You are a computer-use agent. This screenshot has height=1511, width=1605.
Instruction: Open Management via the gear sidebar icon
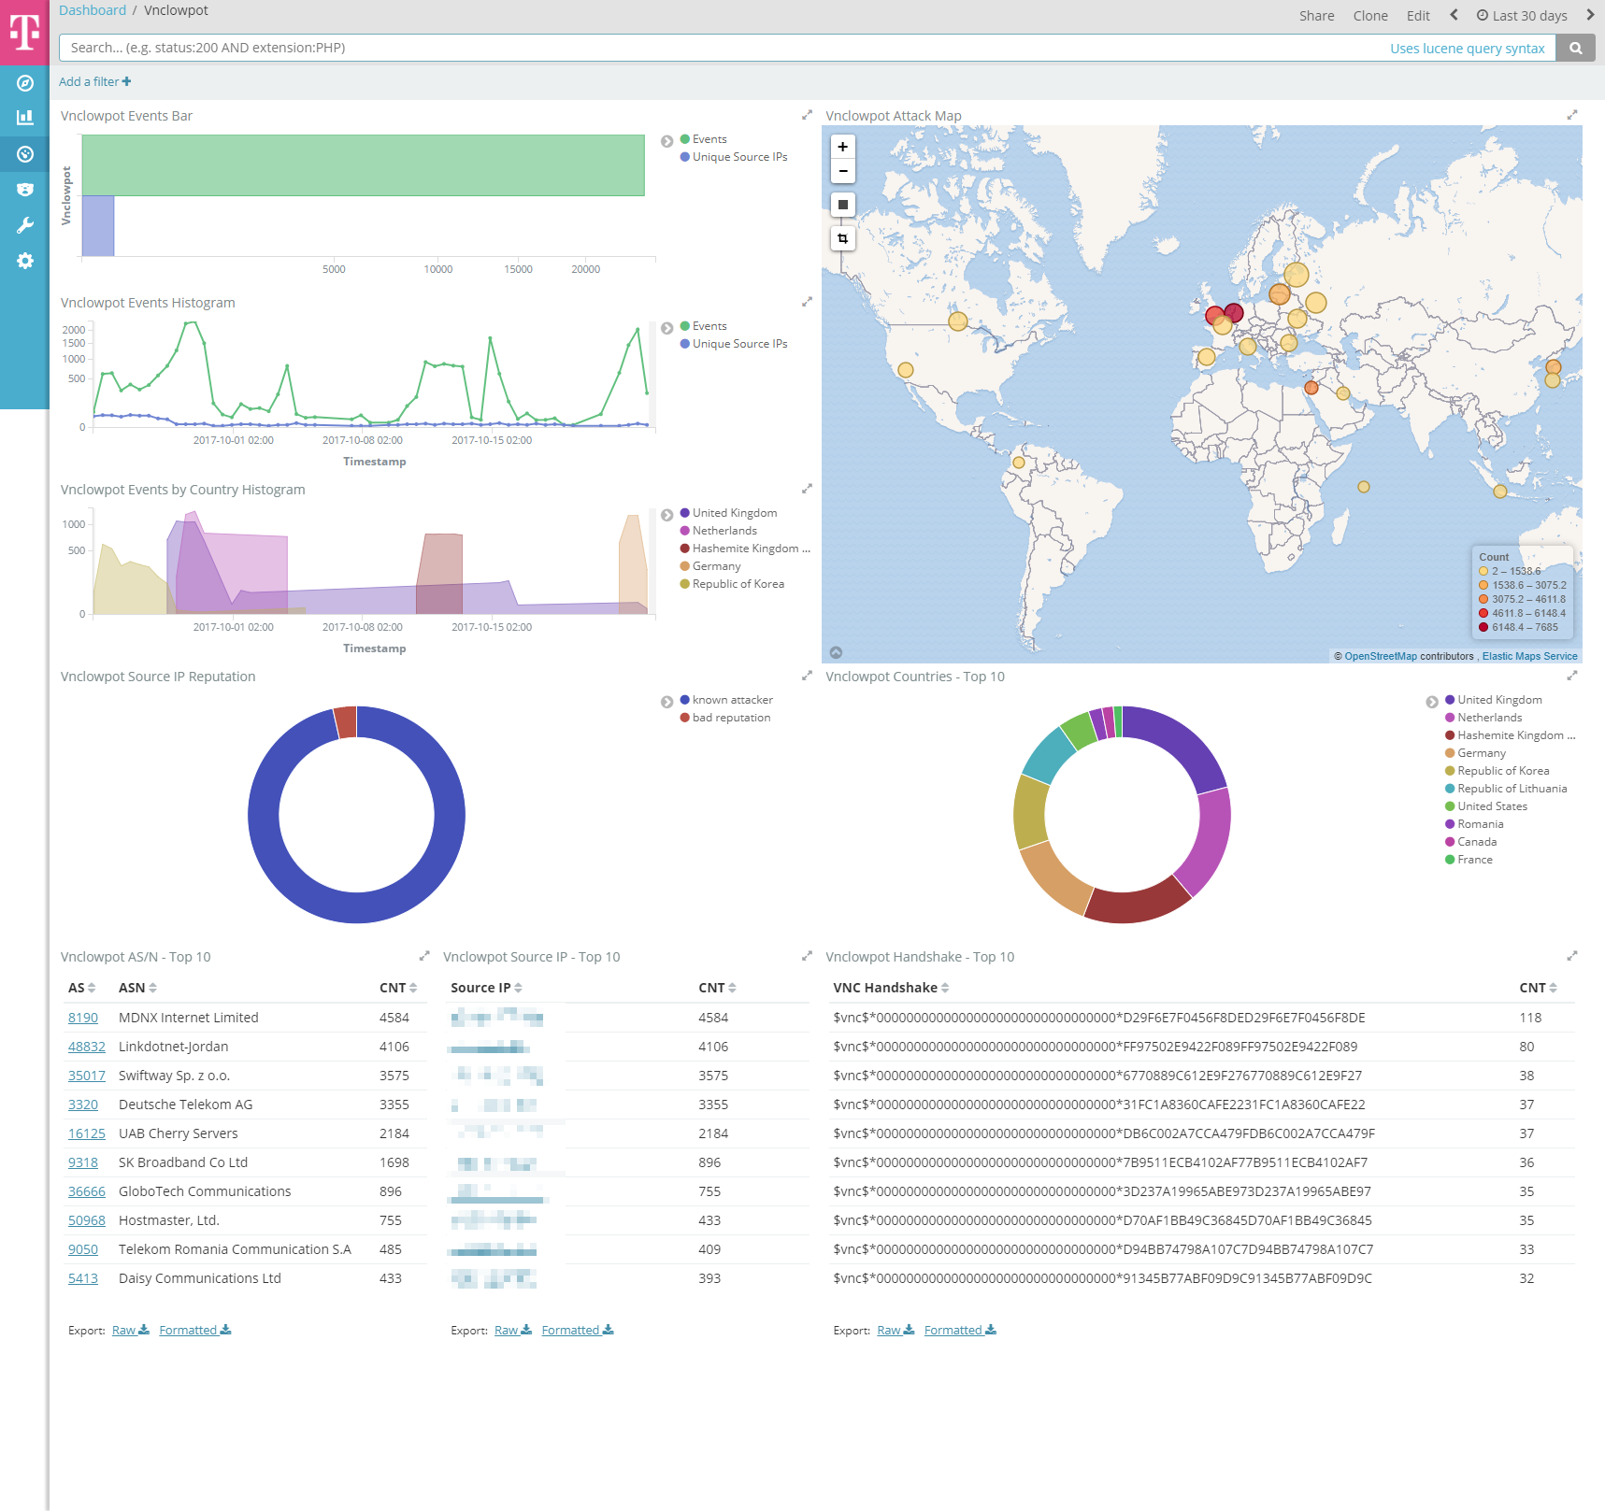(25, 261)
